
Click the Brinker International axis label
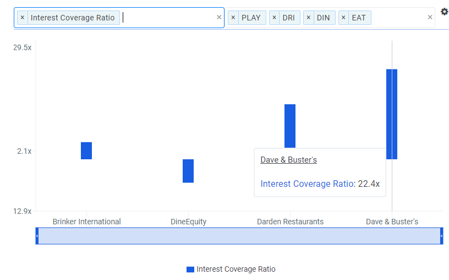(x=87, y=222)
